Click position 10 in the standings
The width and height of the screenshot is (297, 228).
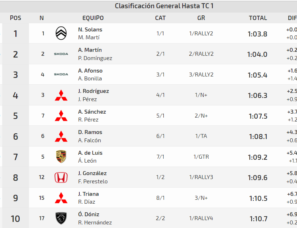(x=15, y=218)
